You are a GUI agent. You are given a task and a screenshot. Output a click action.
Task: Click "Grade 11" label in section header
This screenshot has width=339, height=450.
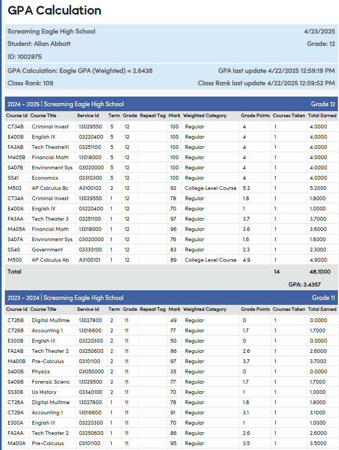click(323, 298)
